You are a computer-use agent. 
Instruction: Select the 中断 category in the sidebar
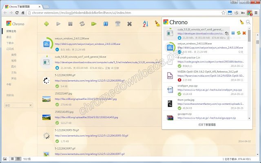(9, 84)
